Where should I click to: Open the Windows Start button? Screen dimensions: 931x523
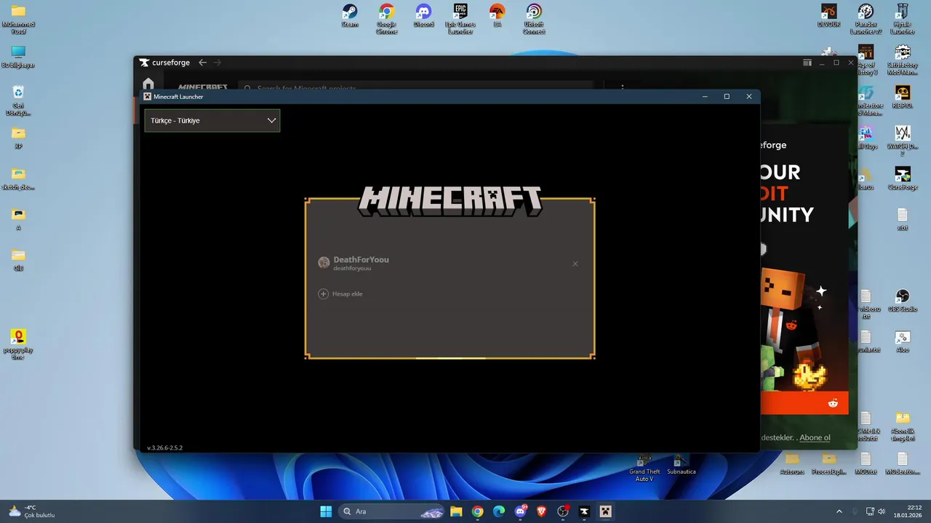[x=326, y=511]
